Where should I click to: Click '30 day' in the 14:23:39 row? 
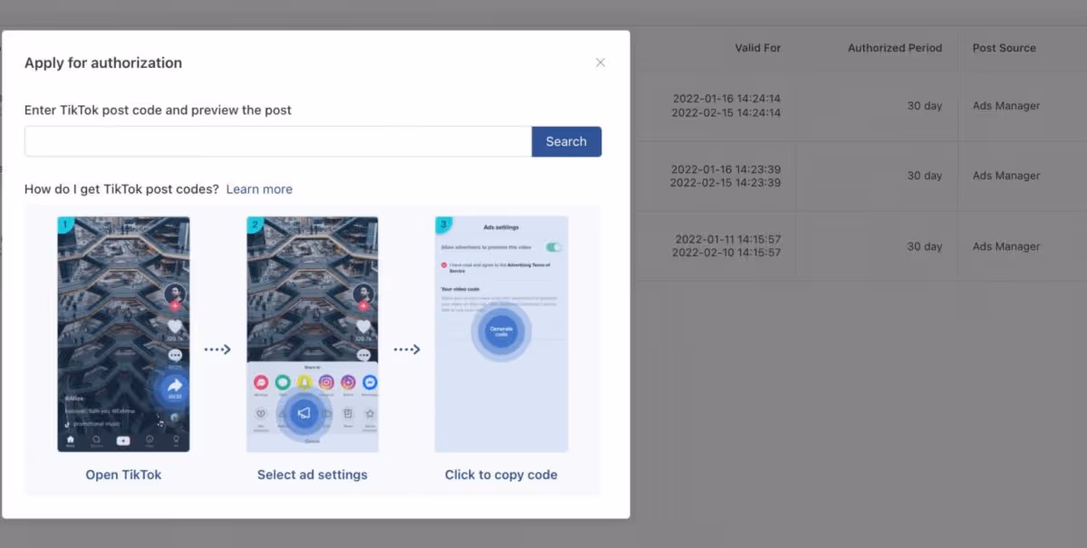point(925,176)
